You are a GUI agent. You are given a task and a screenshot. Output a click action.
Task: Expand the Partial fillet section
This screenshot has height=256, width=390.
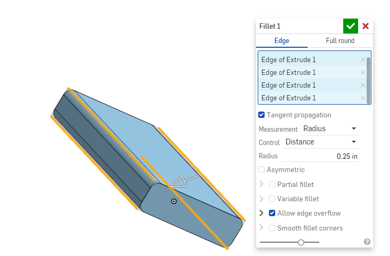coord(261,184)
